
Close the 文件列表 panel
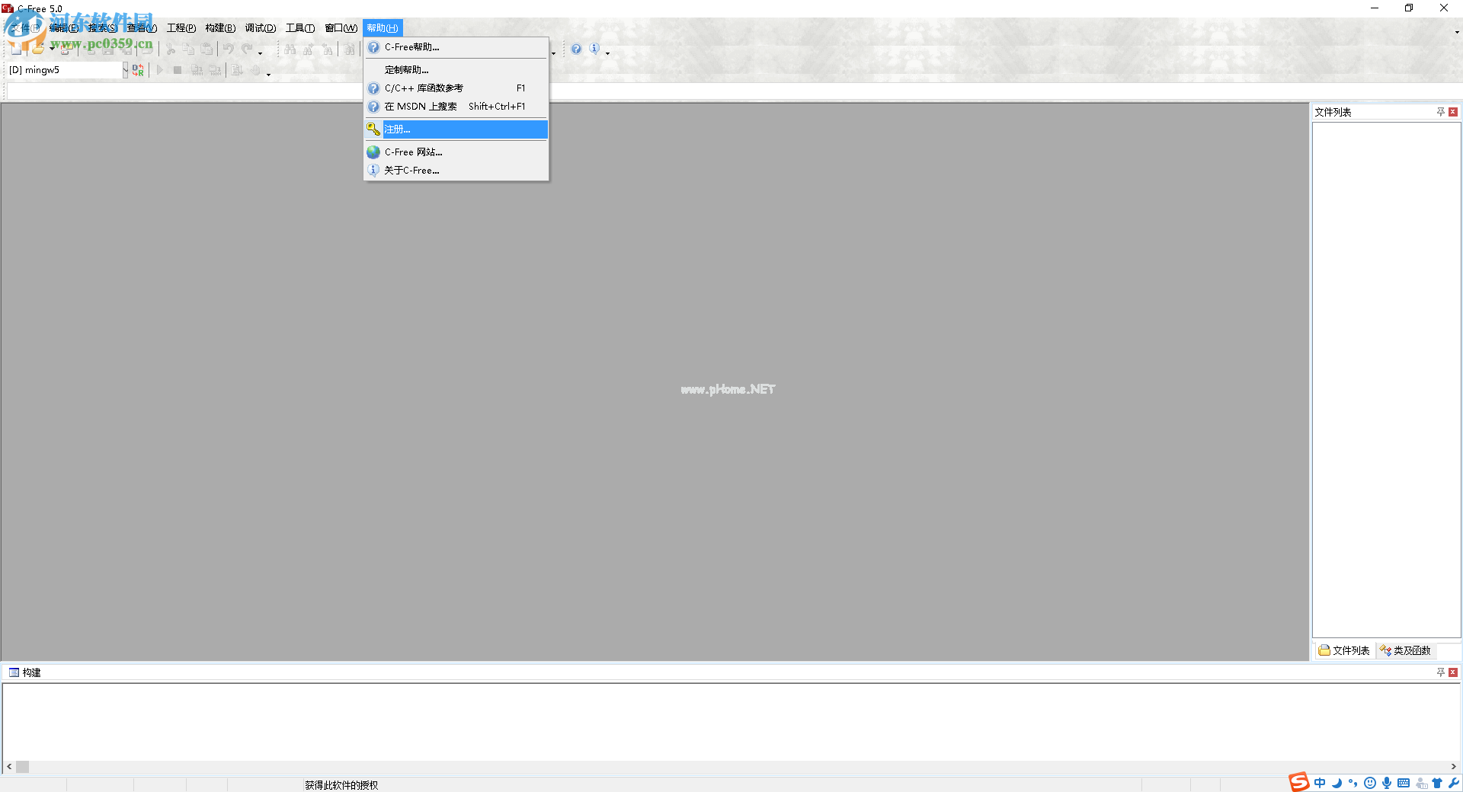click(1453, 112)
